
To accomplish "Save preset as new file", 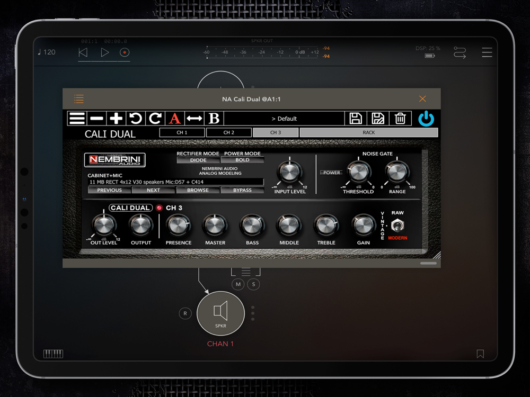I will 377,119.
